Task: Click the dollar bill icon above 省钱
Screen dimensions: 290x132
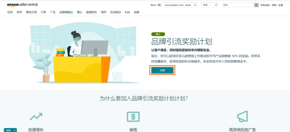Action: (133, 117)
